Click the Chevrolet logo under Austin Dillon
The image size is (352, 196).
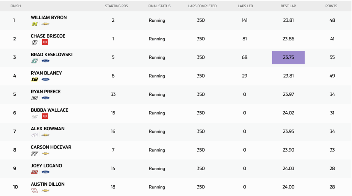(x=45, y=190)
